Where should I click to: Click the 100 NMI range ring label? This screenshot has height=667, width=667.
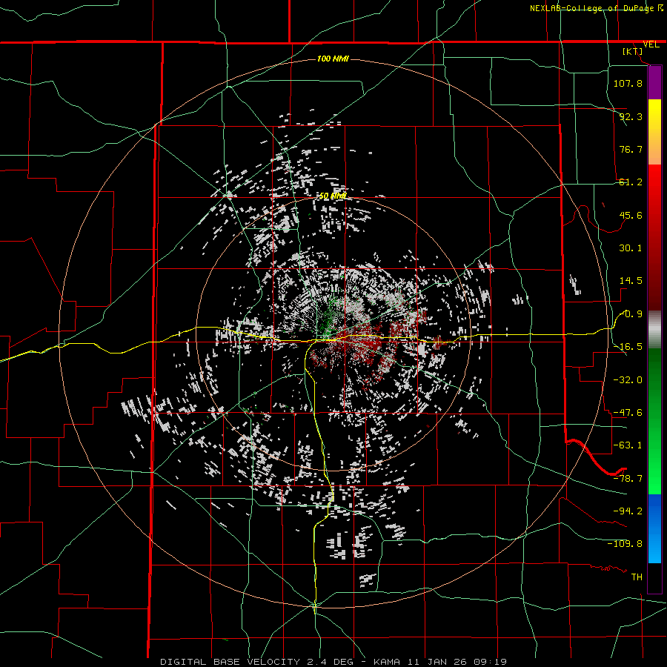333,59
